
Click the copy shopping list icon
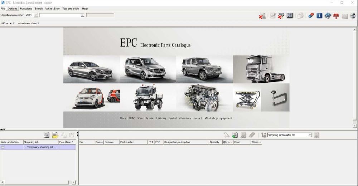coord(63,135)
